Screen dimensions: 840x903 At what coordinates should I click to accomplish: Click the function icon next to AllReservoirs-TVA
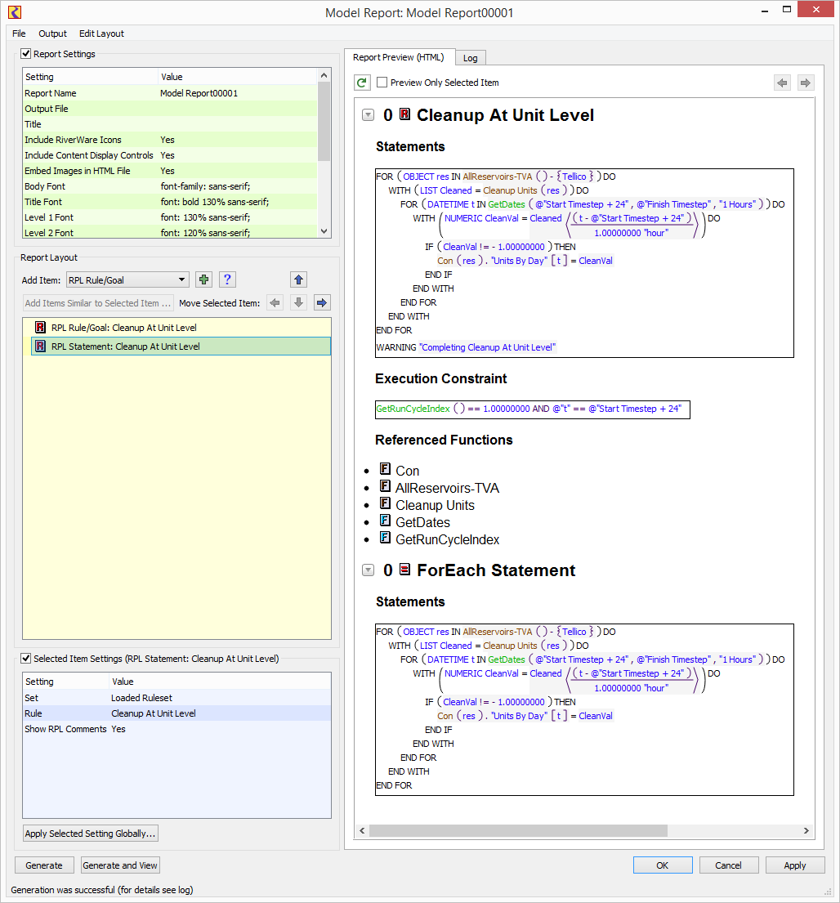385,486
